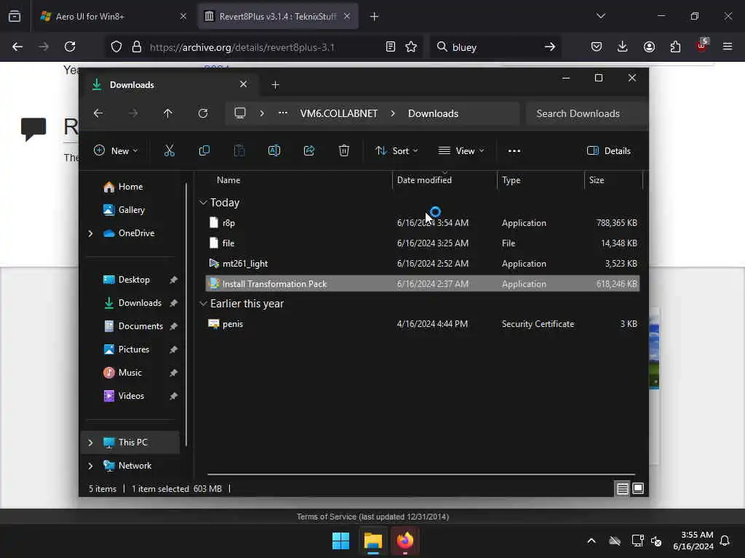The height and width of the screenshot is (558, 745).
Task: Open Firefox extensions puzzle icon
Action: (x=675, y=46)
